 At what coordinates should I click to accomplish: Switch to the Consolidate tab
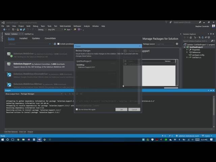point(50,38)
